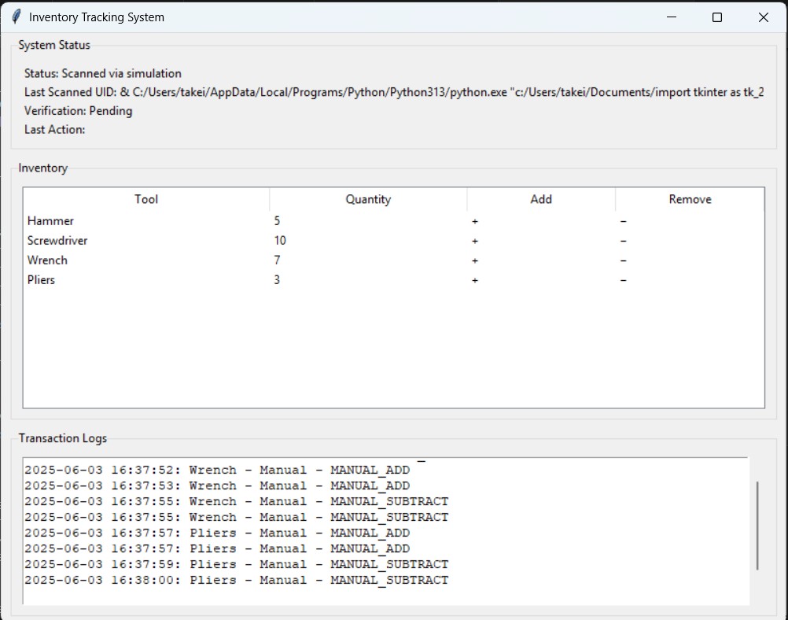Viewport: 788px width, 620px height.
Task: Add Pliers with the plus in its row
Action: (x=475, y=280)
